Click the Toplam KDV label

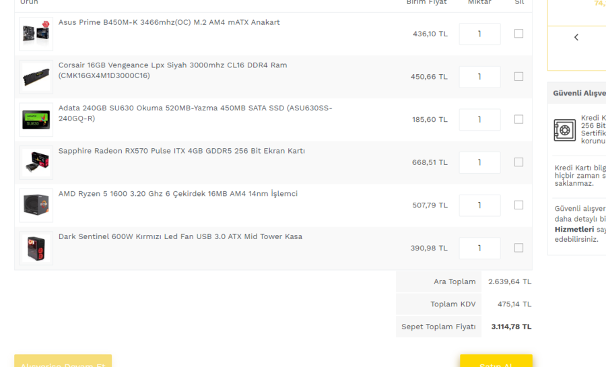(453, 304)
